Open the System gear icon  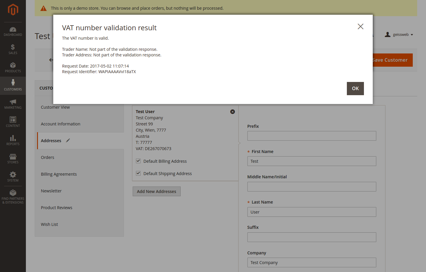pyautogui.click(x=13, y=175)
